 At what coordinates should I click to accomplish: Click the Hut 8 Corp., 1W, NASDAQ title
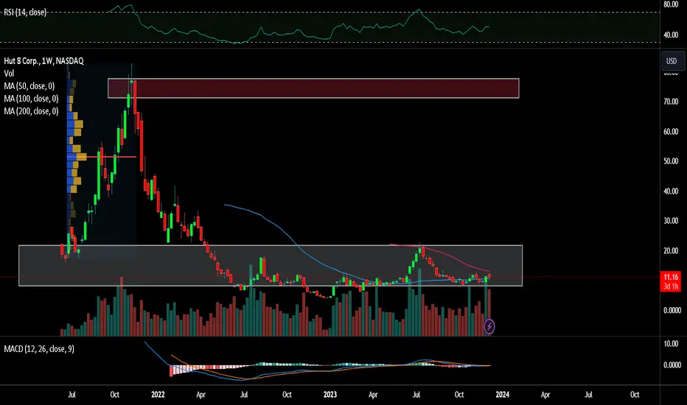(43, 61)
